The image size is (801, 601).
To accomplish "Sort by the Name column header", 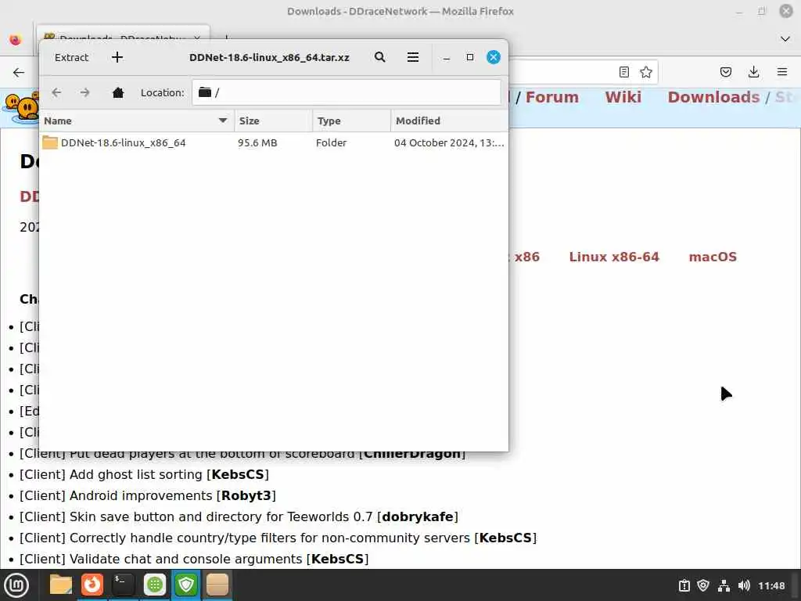I will (136, 121).
